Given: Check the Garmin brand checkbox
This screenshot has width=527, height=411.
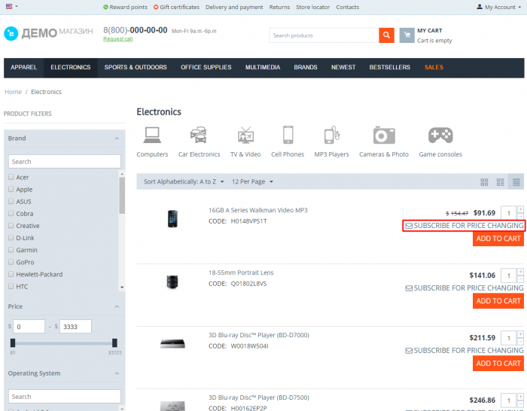Looking at the screenshot, I should (11, 250).
